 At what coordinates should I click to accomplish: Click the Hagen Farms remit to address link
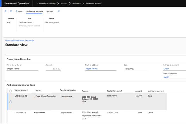coord(91,69)
